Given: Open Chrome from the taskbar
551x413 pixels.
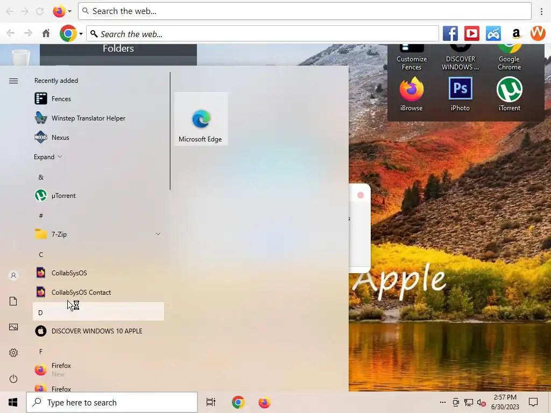Looking at the screenshot, I should (238, 402).
